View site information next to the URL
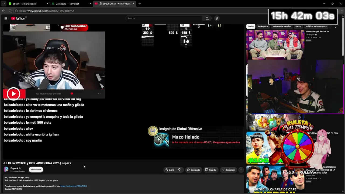Image resolution: width=345 pixels, height=194 pixels. click(16, 11)
